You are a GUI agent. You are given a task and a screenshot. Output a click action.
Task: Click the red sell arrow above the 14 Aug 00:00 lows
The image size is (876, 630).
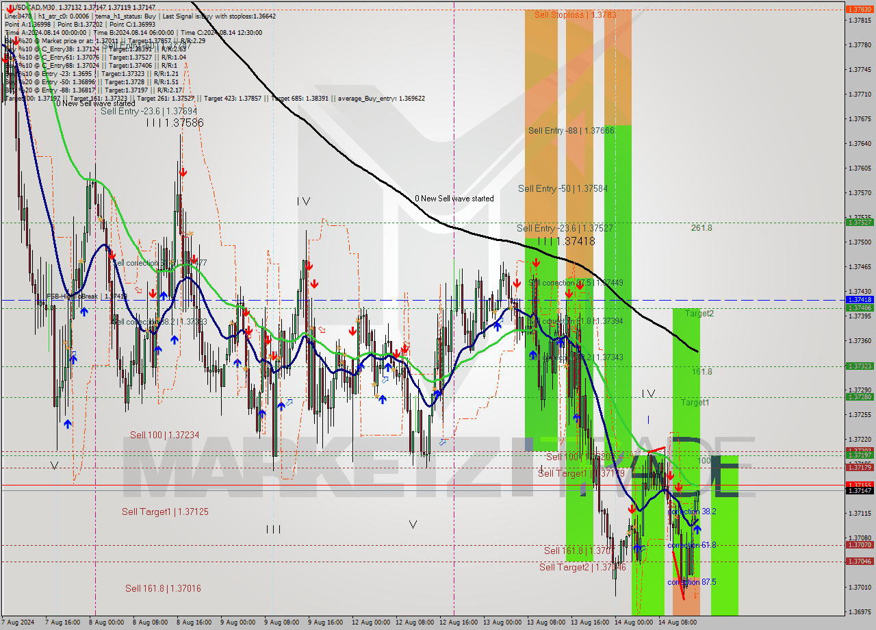click(632, 509)
